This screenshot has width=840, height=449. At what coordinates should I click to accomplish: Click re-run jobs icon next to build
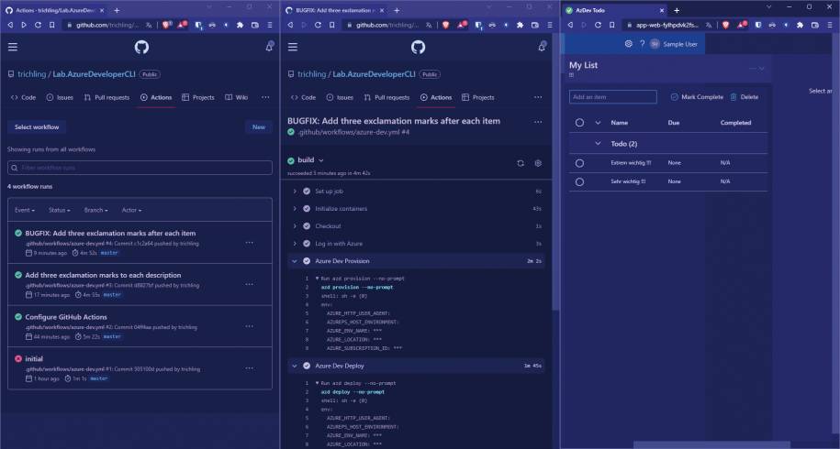point(521,163)
